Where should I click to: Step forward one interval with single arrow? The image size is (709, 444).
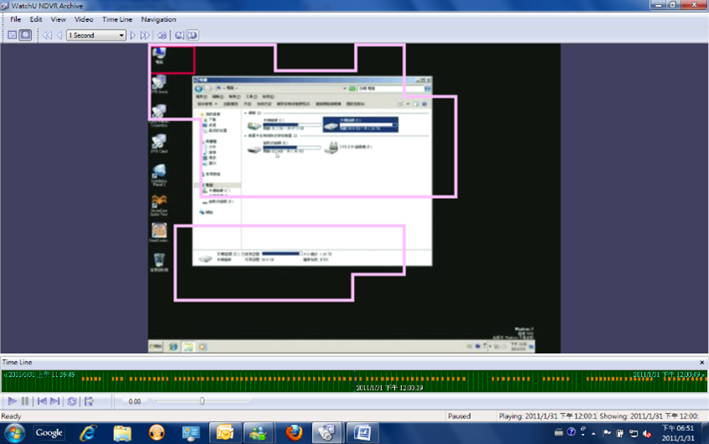[x=133, y=35]
